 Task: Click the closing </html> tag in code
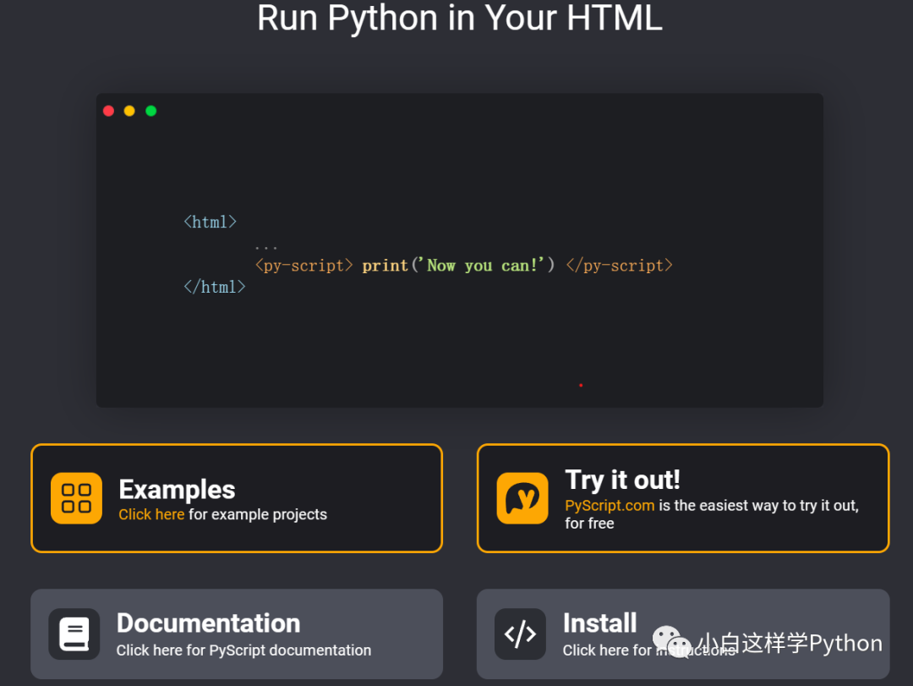215,287
